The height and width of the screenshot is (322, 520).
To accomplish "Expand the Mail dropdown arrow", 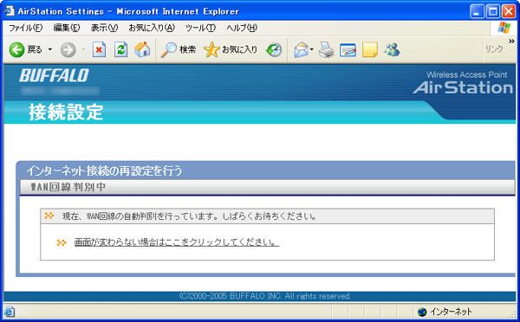I will tap(312, 49).
